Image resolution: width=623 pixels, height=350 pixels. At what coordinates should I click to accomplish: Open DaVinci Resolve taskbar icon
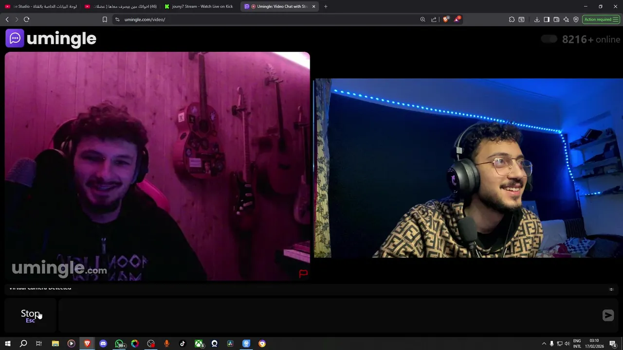[230, 344]
